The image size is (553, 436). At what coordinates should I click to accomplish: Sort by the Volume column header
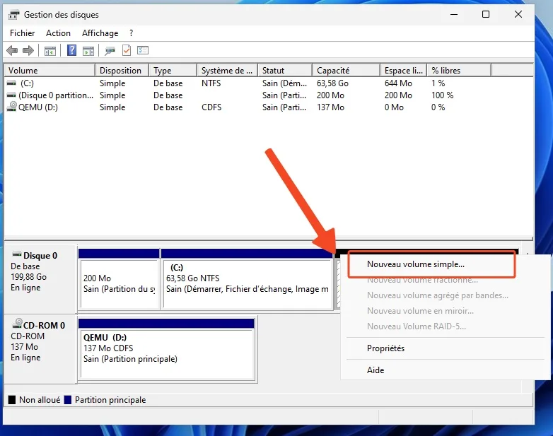click(50, 71)
